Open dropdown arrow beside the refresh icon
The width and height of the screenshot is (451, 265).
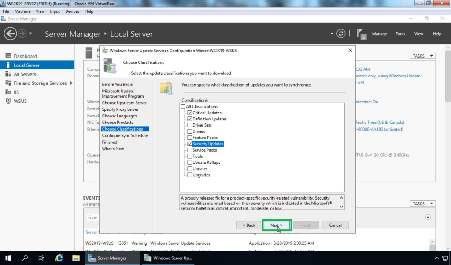pos(332,34)
